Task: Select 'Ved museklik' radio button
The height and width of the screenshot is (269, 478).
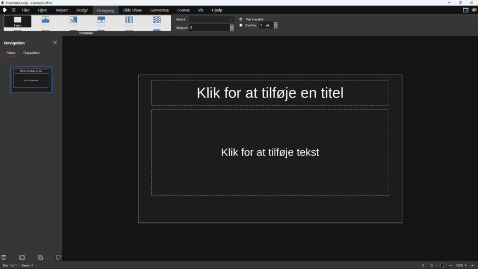Action: (241, 19)
